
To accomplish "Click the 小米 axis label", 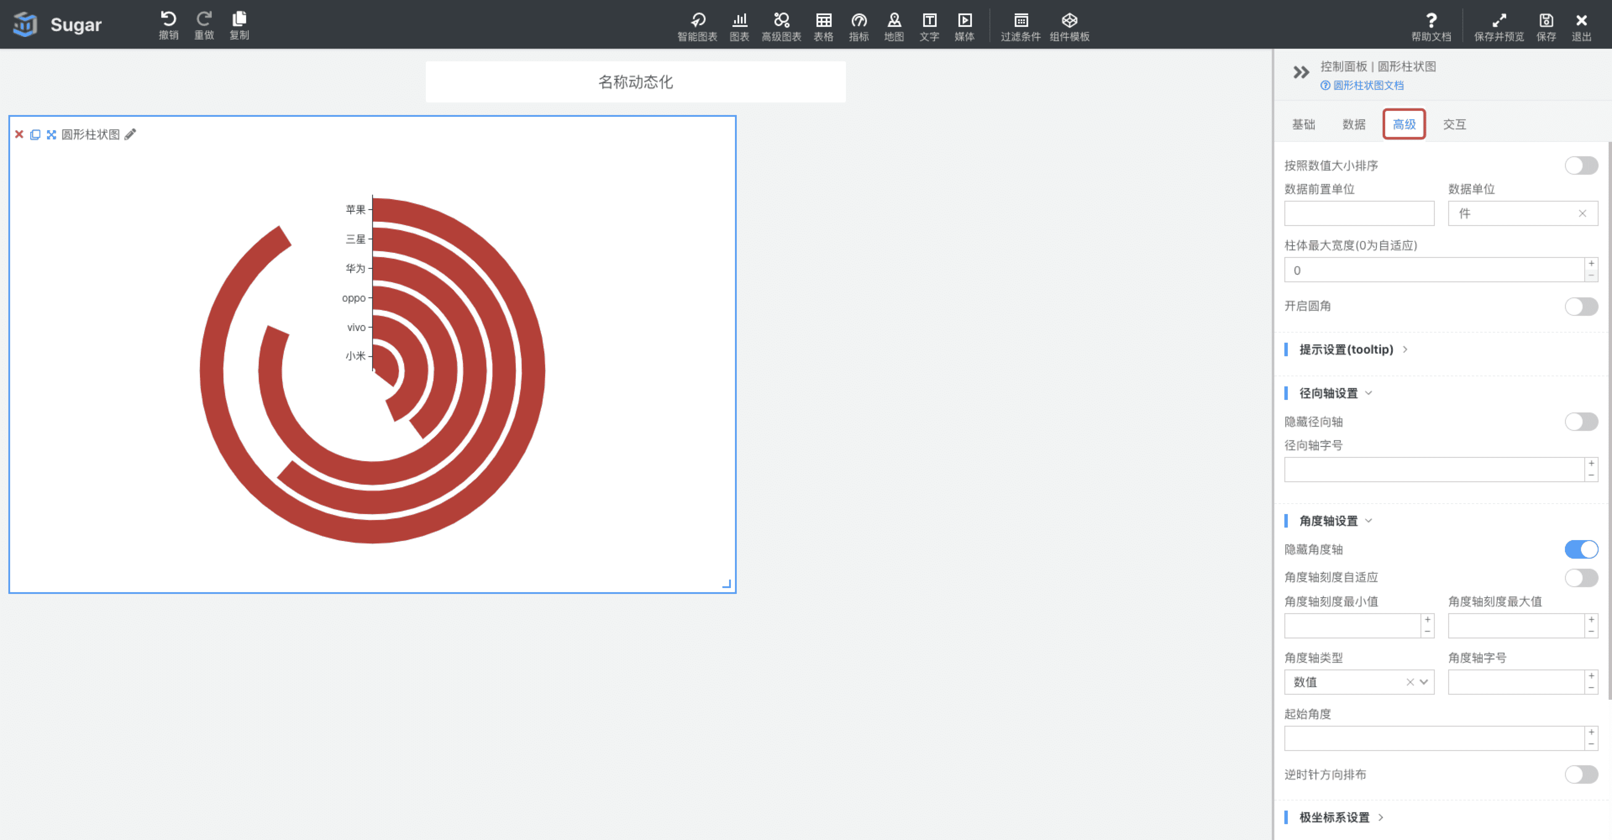I will pos(355,356).
